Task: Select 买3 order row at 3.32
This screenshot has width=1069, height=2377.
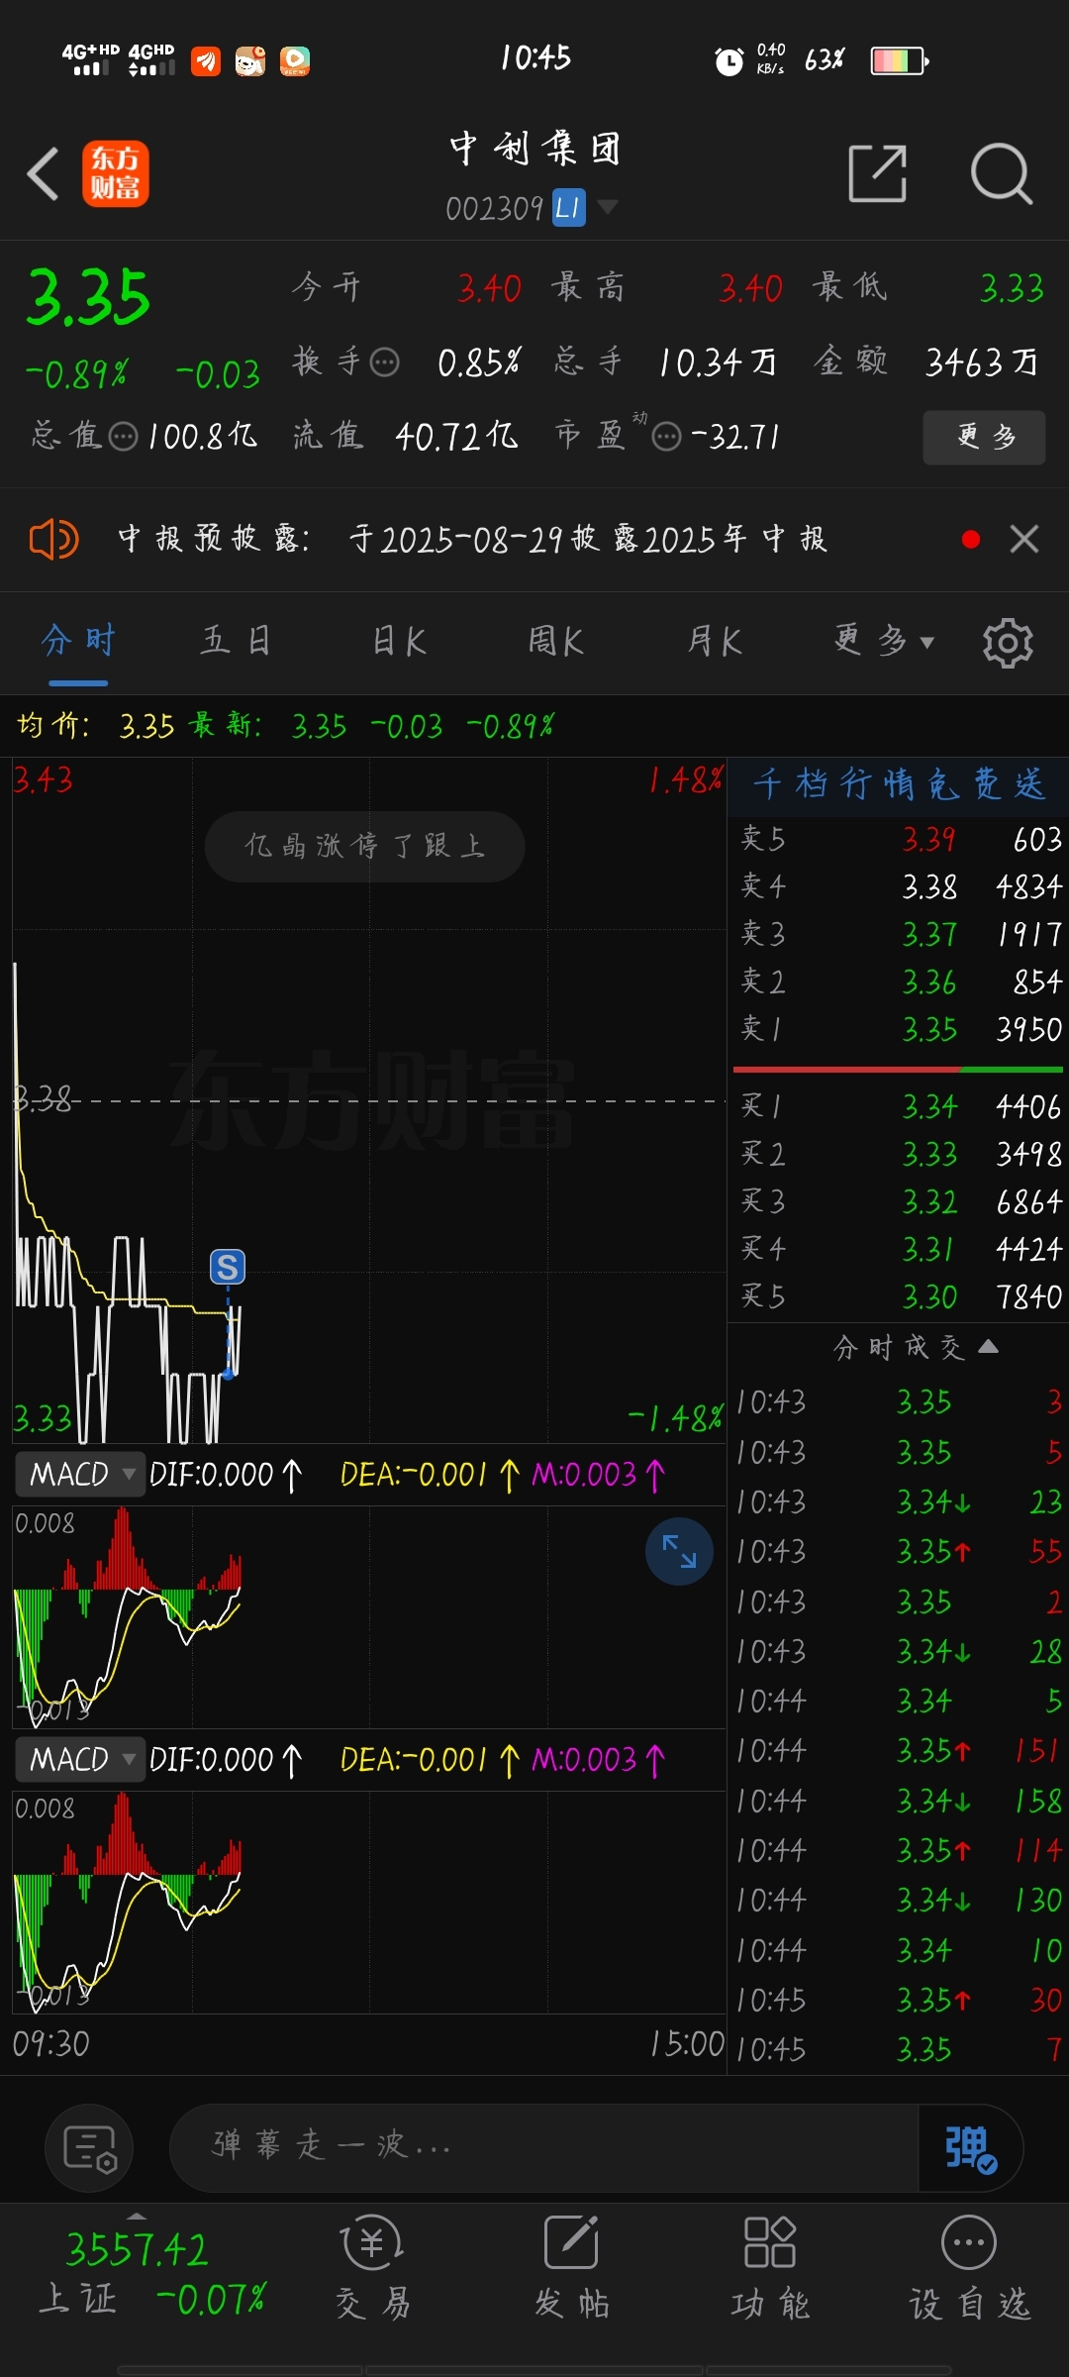Action: 900,1201
